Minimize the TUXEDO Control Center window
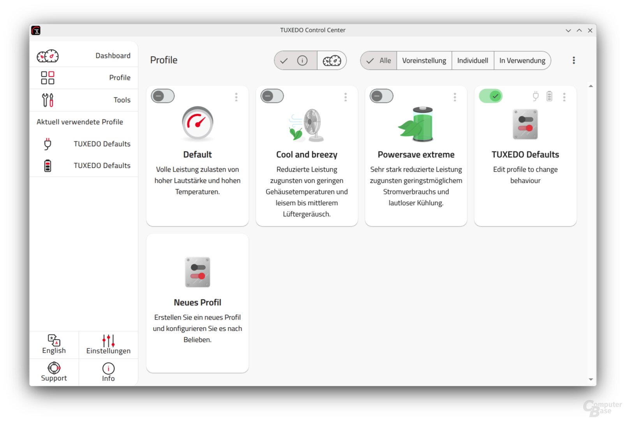This screenshot has height=421, width=626. coord(568,30)
